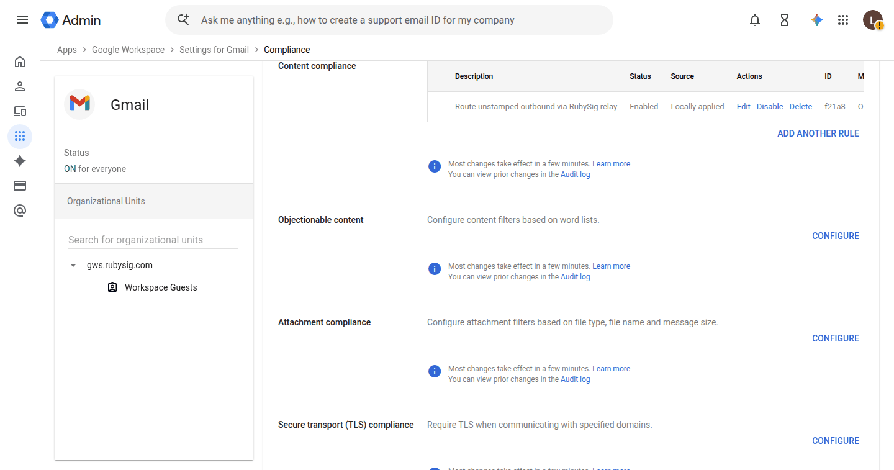
Task: Delete the RubySig relay rule
Action: coord(801,107)
